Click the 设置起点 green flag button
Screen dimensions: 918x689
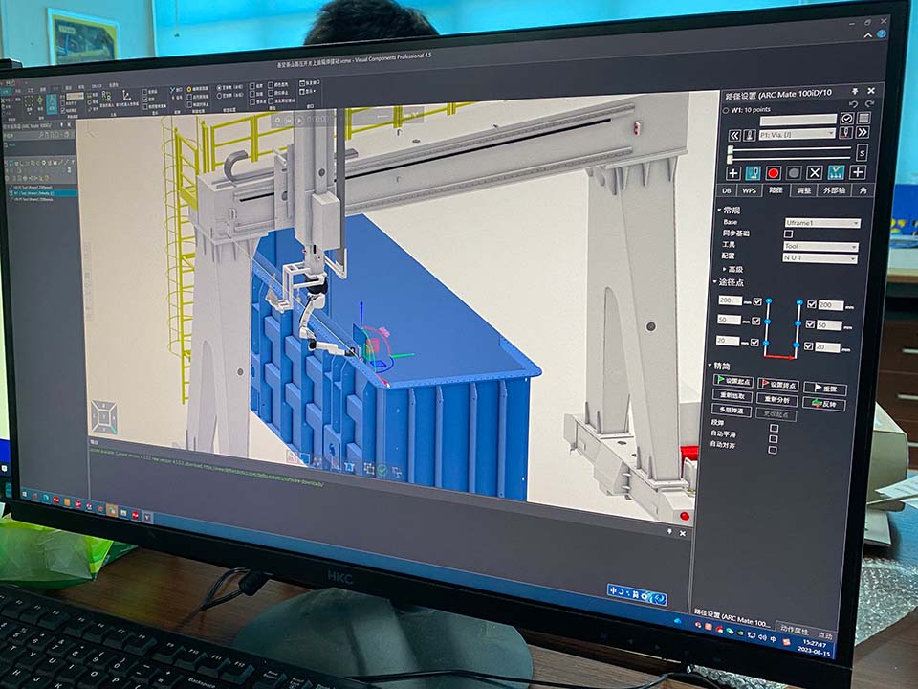(733, 382)
